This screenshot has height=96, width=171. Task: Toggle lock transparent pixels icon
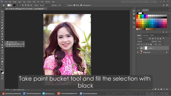click(142, 45)
